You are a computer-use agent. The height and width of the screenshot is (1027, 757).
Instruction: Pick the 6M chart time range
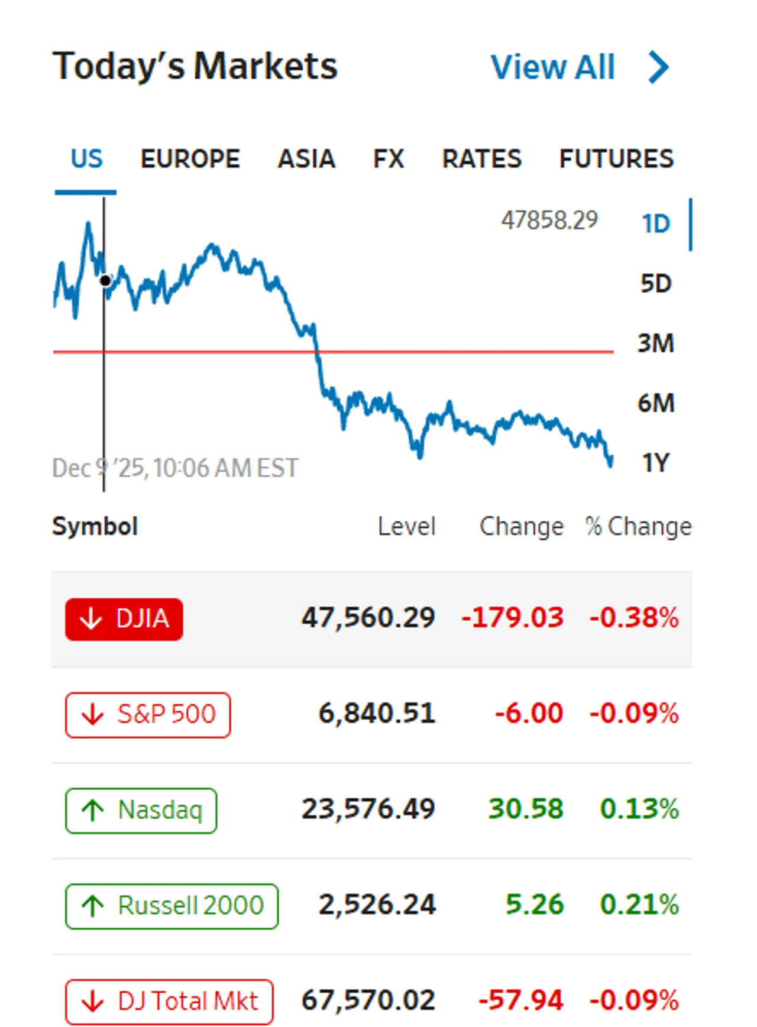click(656, 403)
